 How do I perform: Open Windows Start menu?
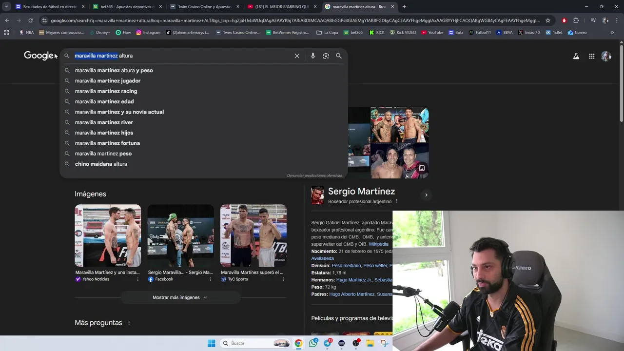tap(211, 343)
